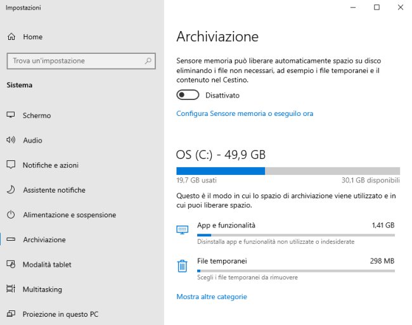The height and width of the screenshot is (325, 412).
Task: Click the App e funzionalità keyboard icon
Action: point(183,230)
